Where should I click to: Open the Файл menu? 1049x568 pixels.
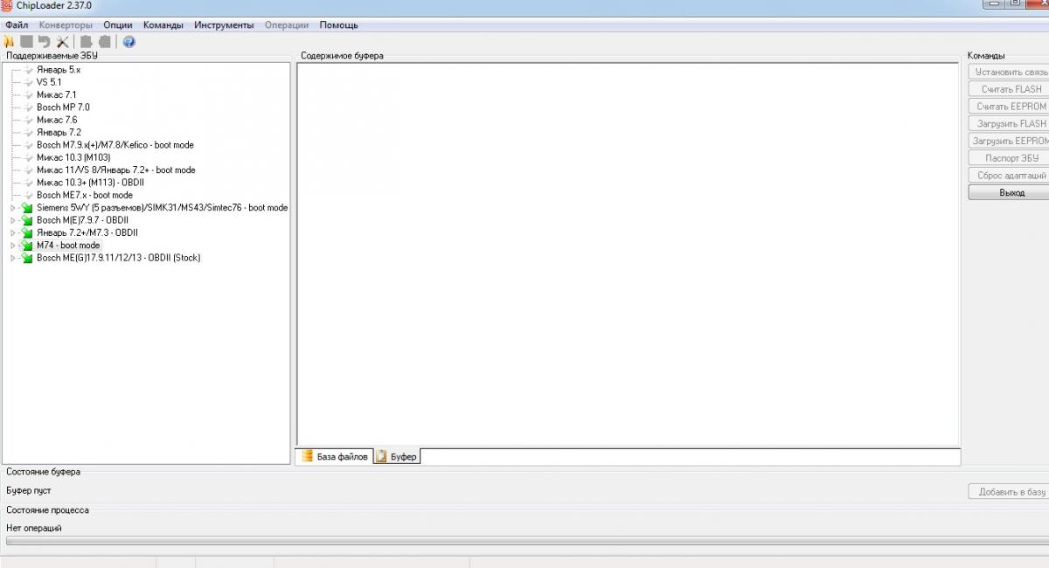[17, 25]
